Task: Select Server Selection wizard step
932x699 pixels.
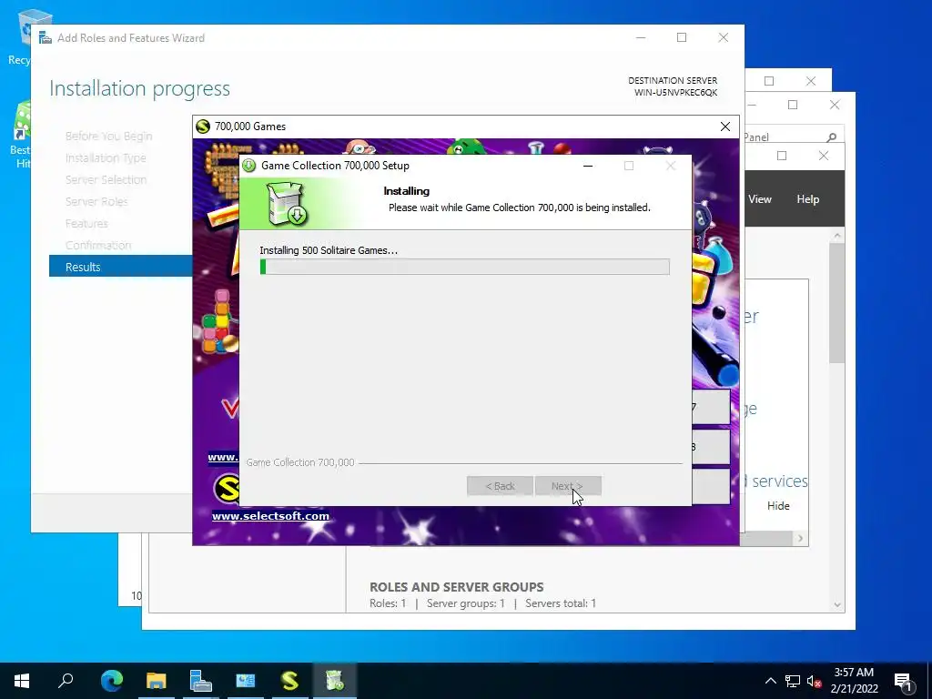Action: [x=106, y=179]
